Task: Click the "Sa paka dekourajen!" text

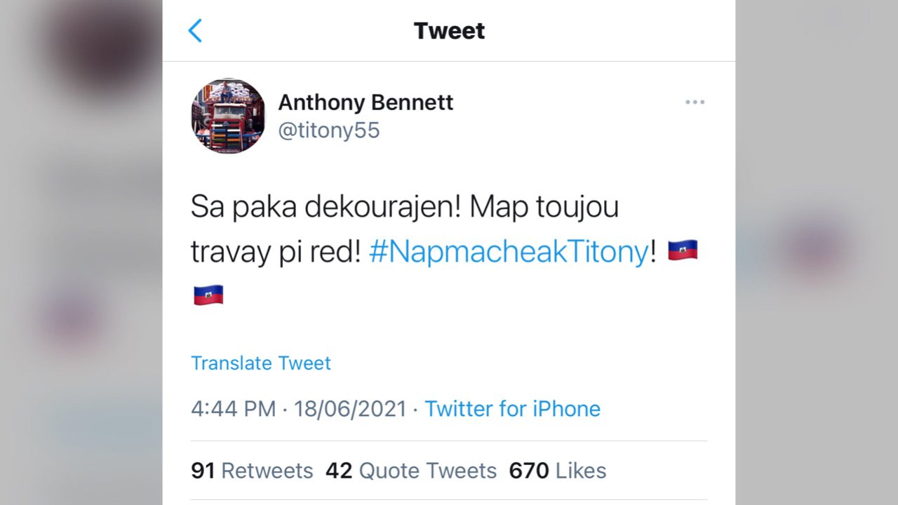Action: (324, 208)
